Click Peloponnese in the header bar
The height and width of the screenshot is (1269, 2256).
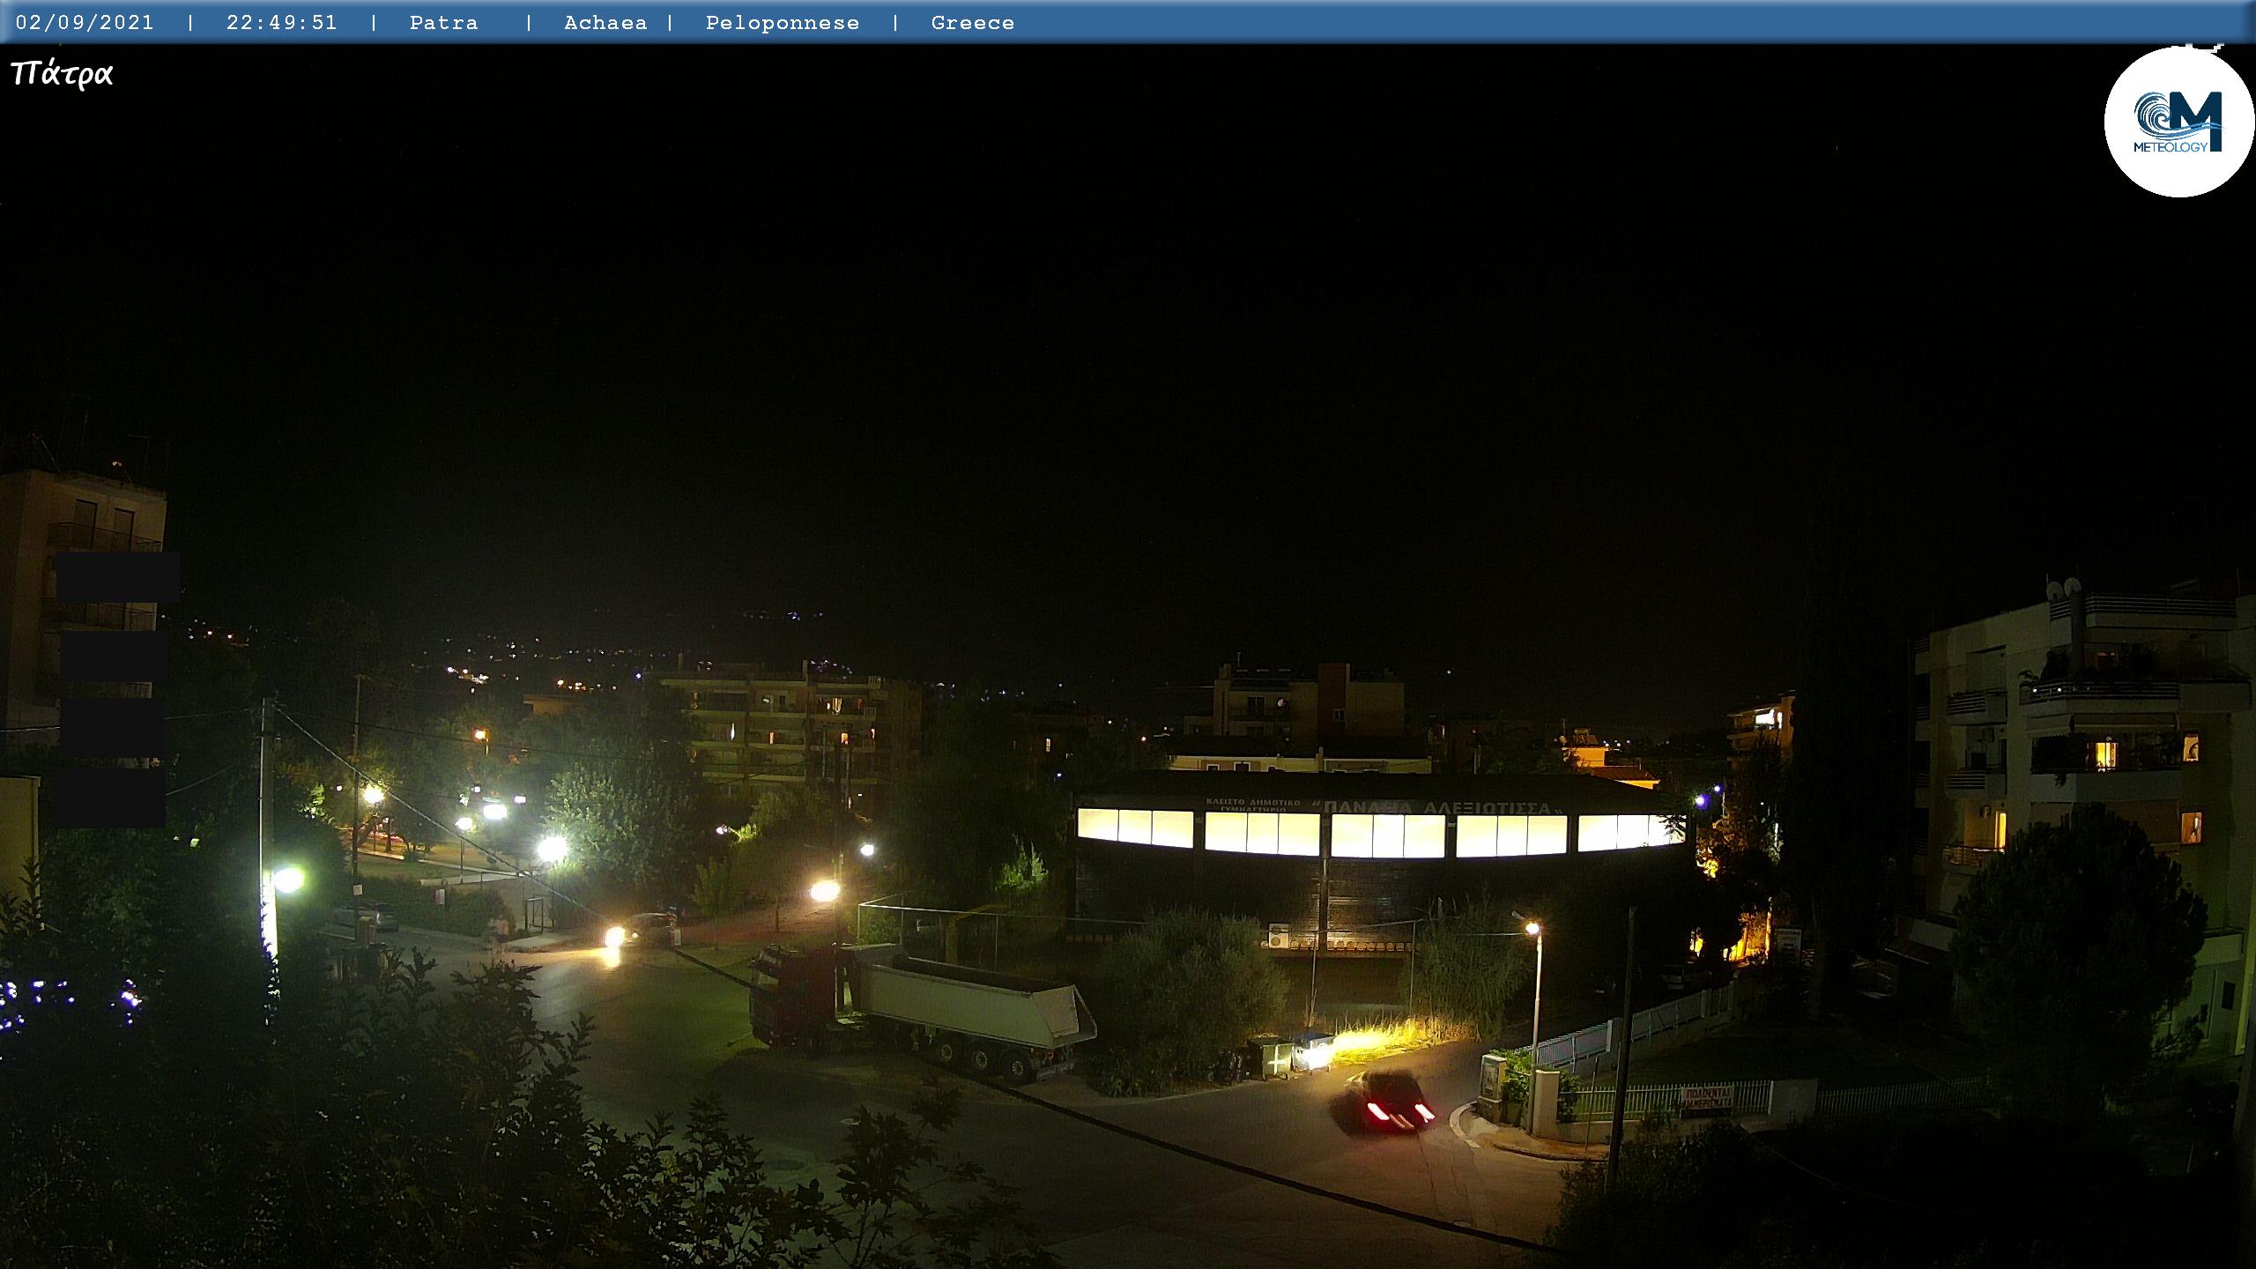pos(782,23)
